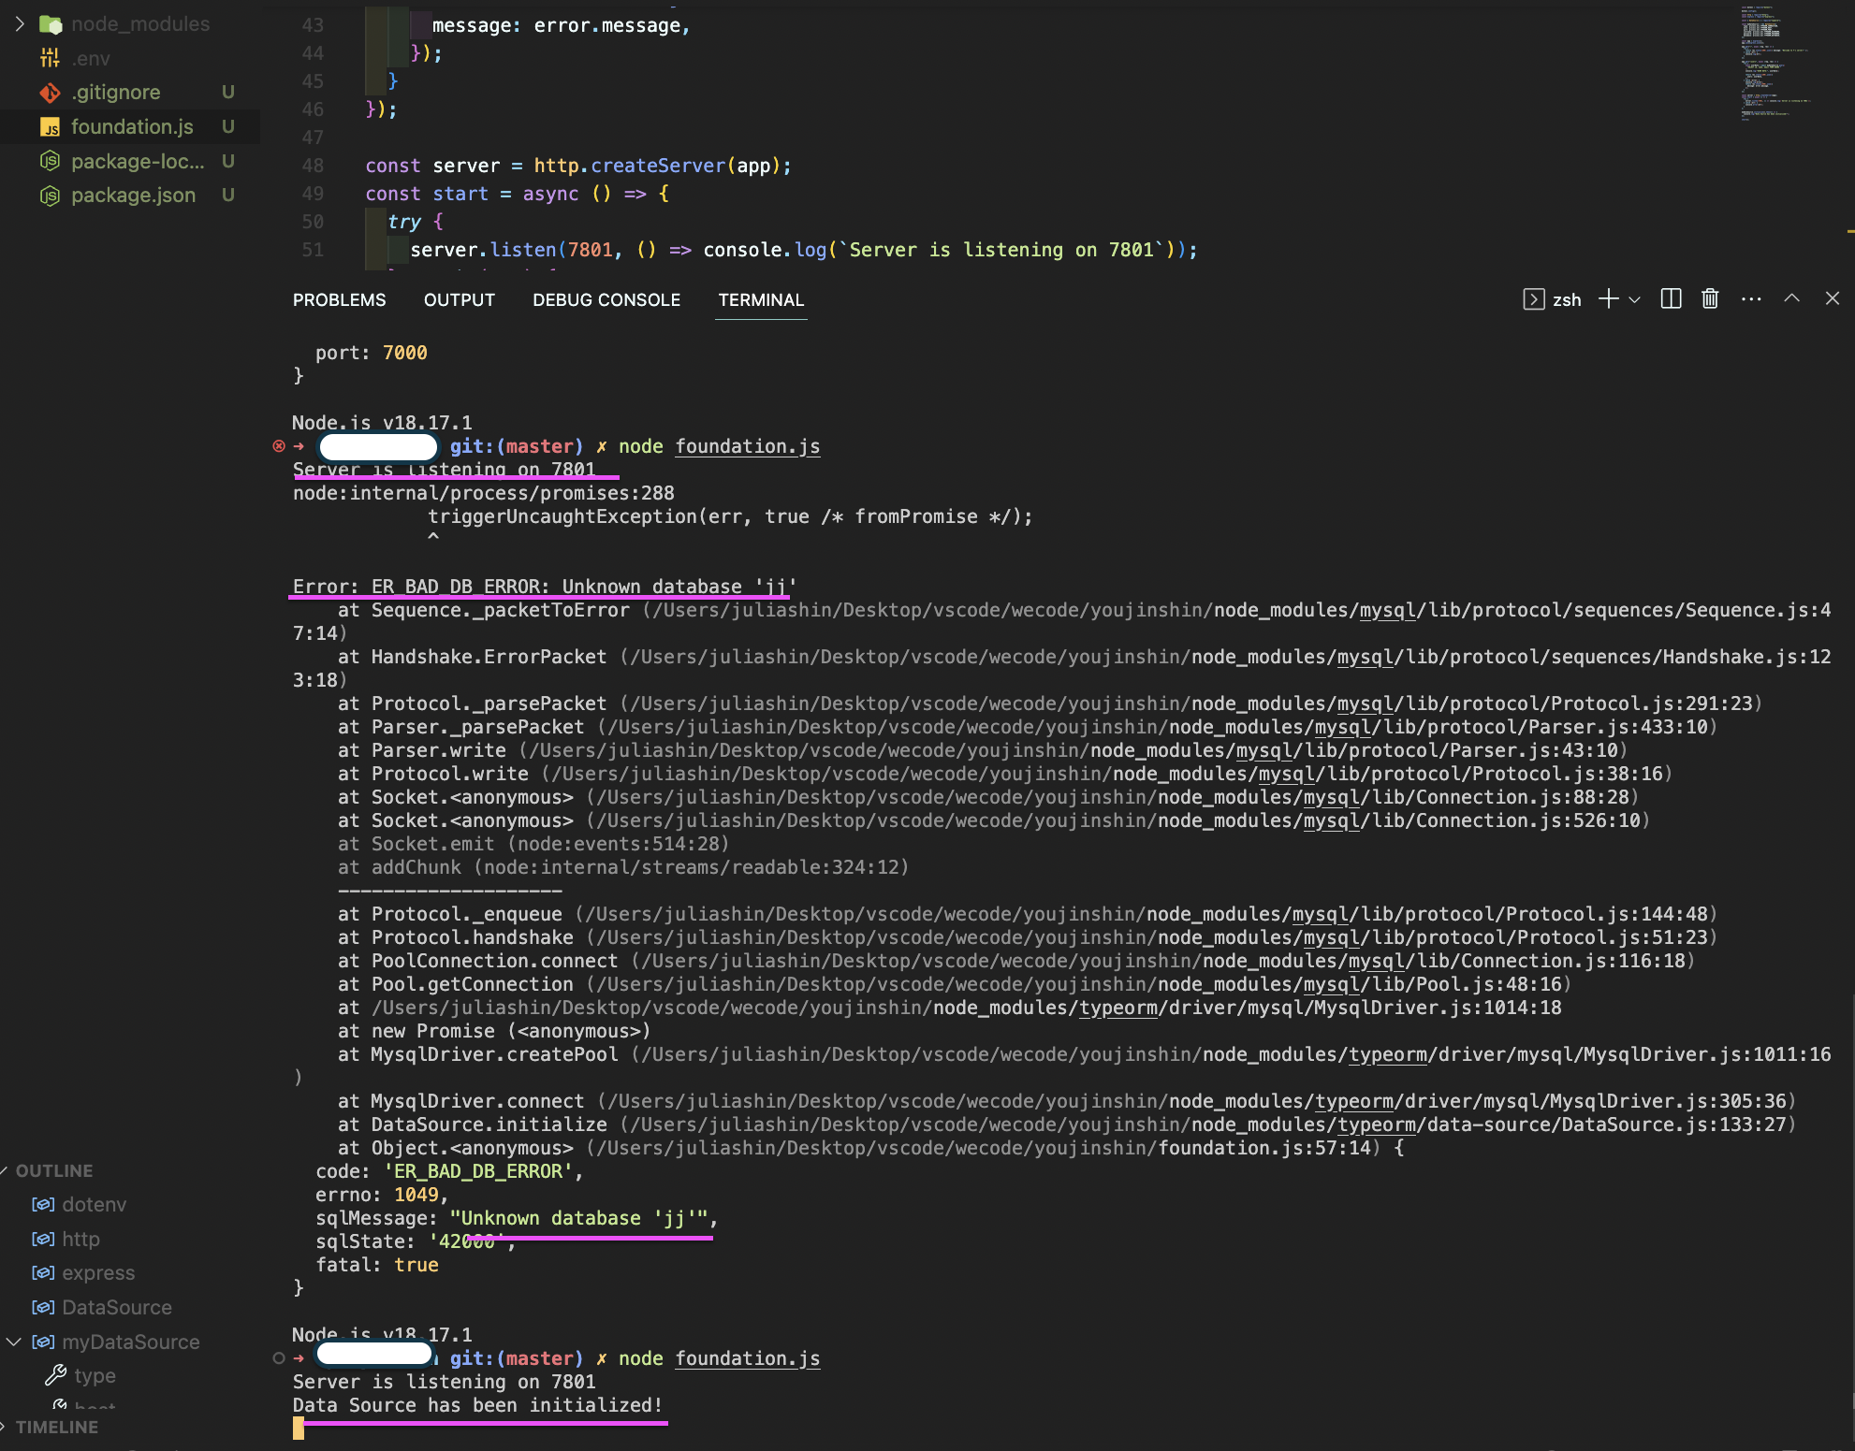
Task: Click the zsh terminal shell icon
Action: [x=1533, y=299]
